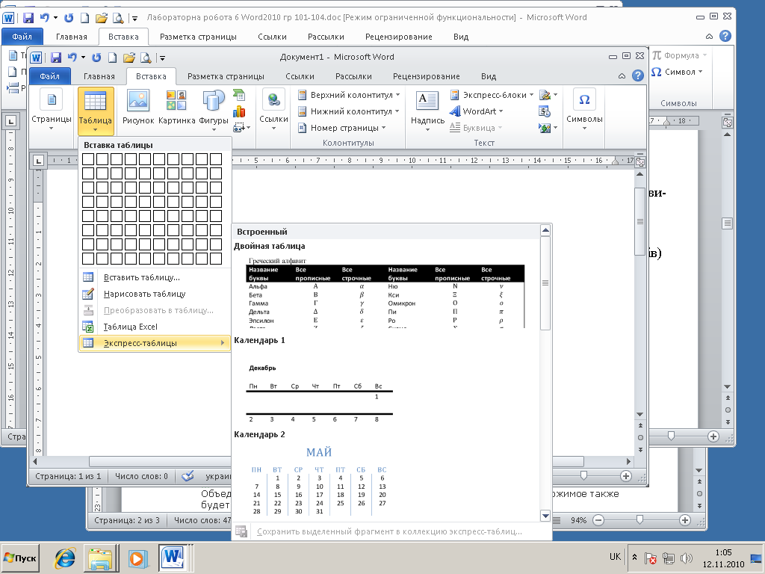
Task: Open print preview in Документ1 quick access toolbar
Action: pos(146,58)
